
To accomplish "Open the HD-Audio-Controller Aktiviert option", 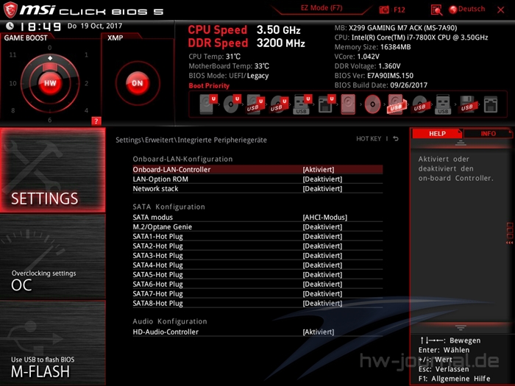I will pyautogui.click(x=319, y=332).
